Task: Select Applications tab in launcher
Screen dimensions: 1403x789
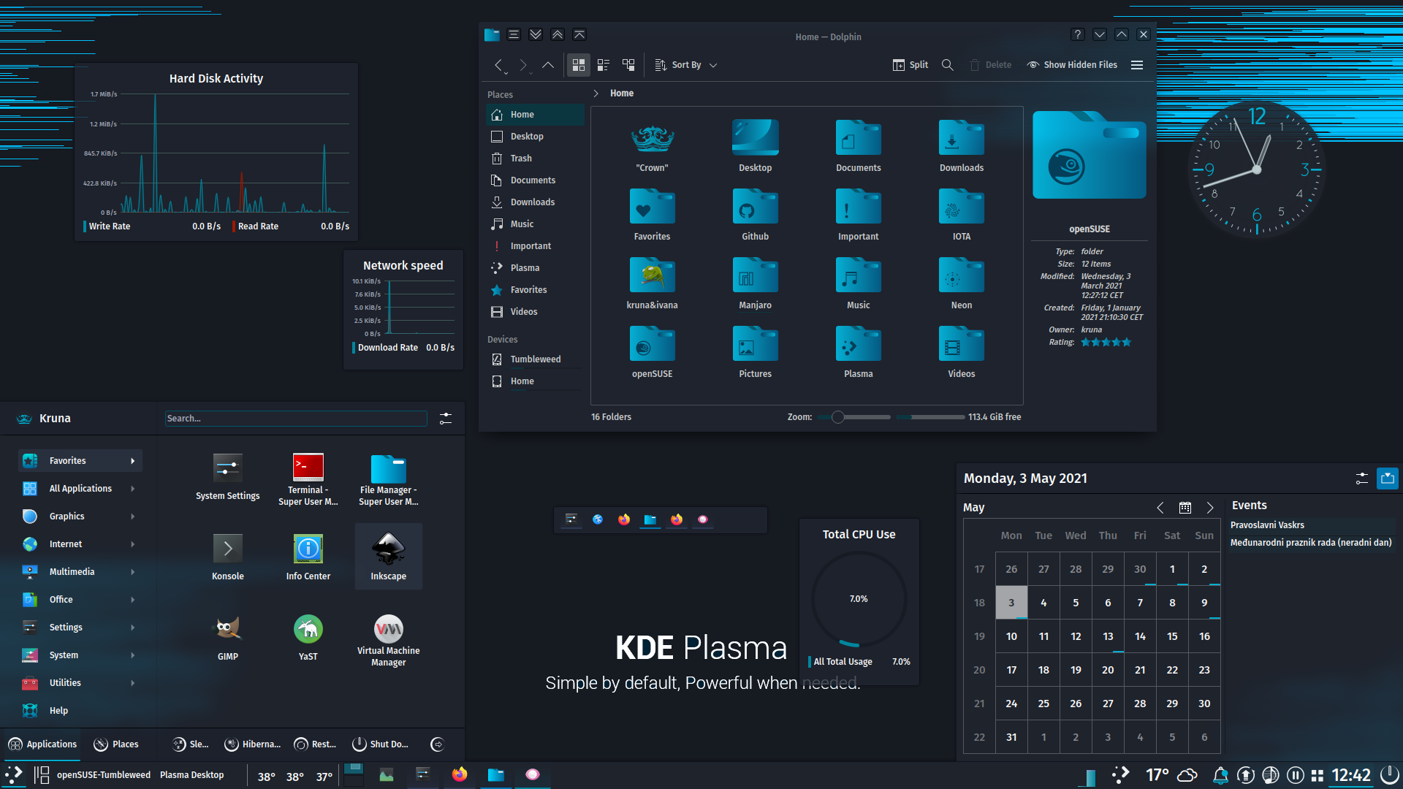Action: pos(42,744)
